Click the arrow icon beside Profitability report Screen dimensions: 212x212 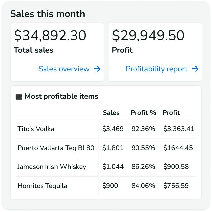[195, 69]
